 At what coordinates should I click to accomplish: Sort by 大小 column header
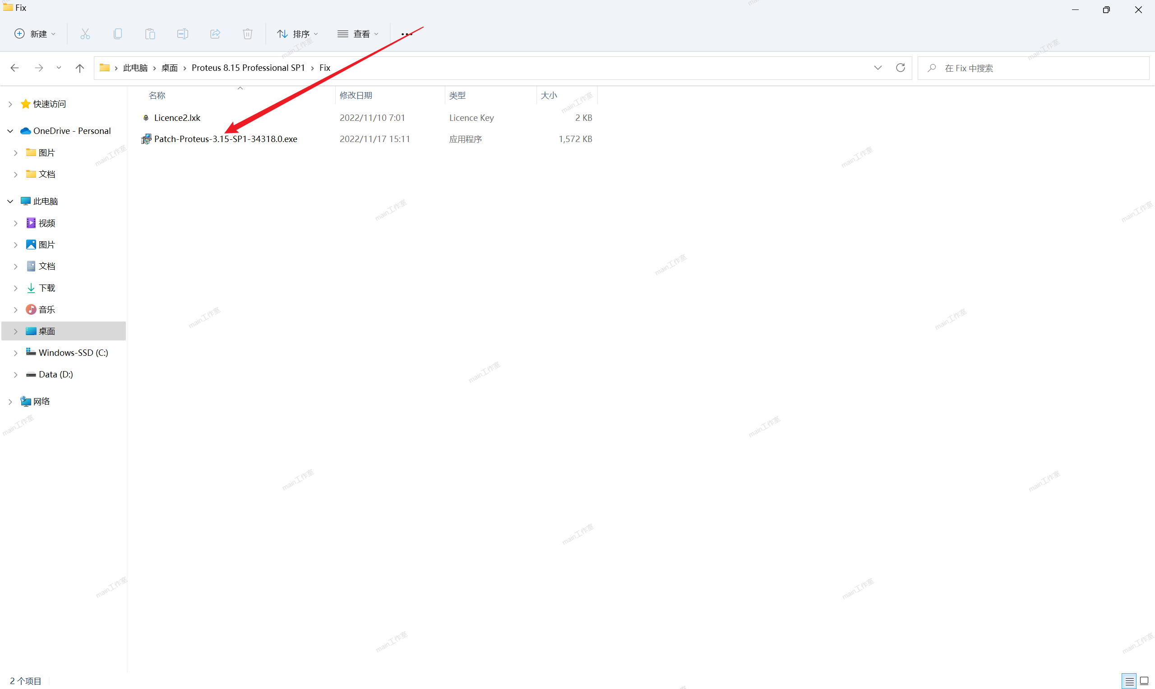click(x=549, y=95)
